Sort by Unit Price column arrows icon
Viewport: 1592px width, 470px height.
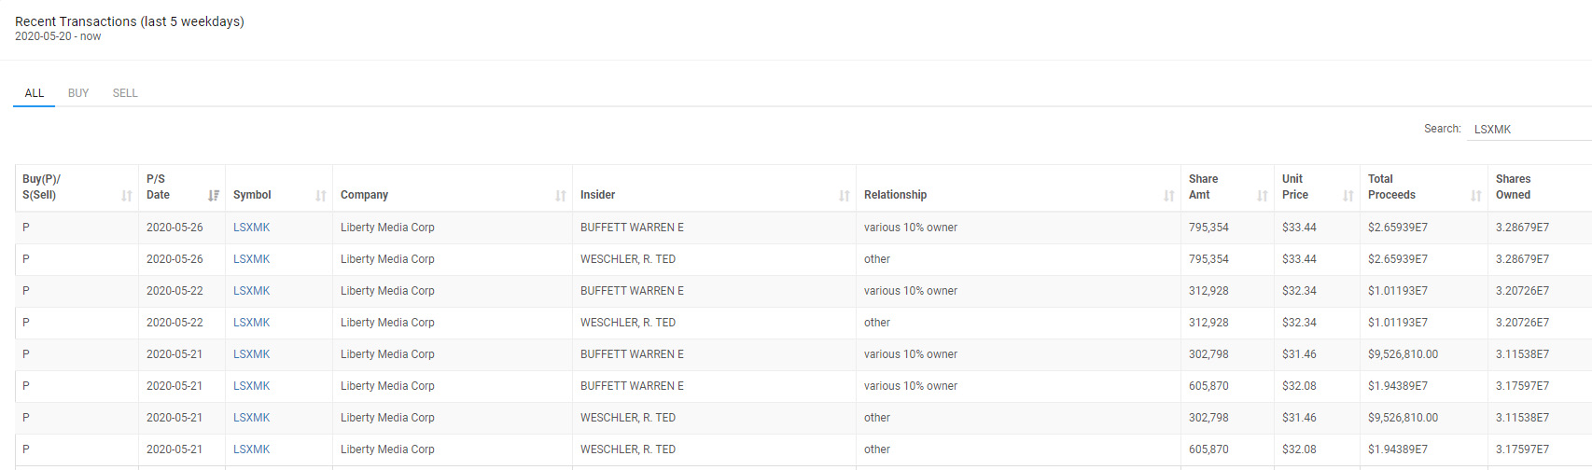tap(1348, 196)
